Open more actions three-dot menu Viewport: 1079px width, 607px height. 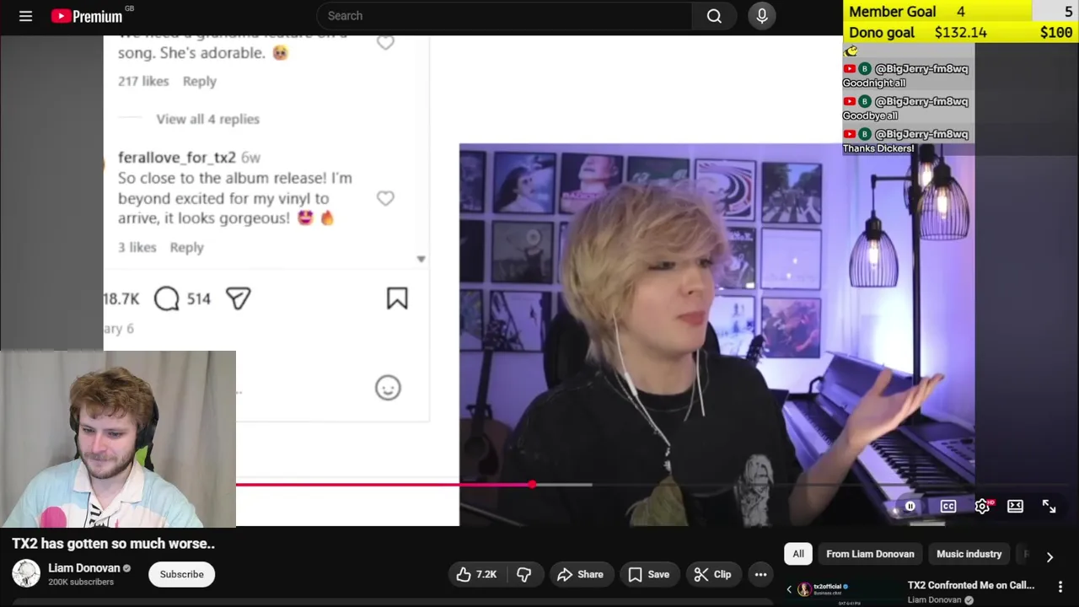[x=760, y=574]
